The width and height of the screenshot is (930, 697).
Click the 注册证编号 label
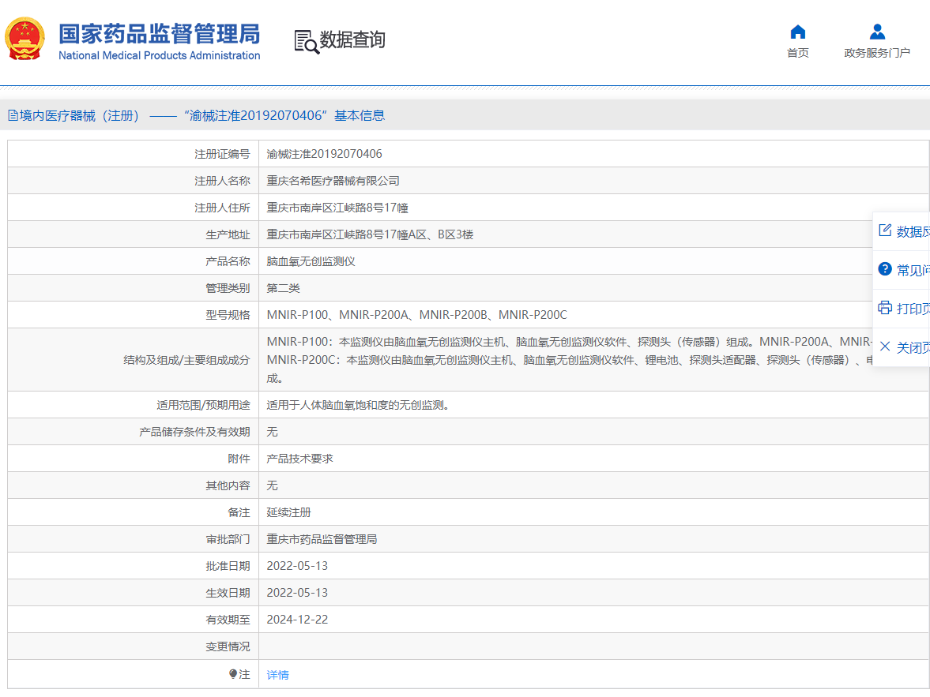[x=222, y=154]
